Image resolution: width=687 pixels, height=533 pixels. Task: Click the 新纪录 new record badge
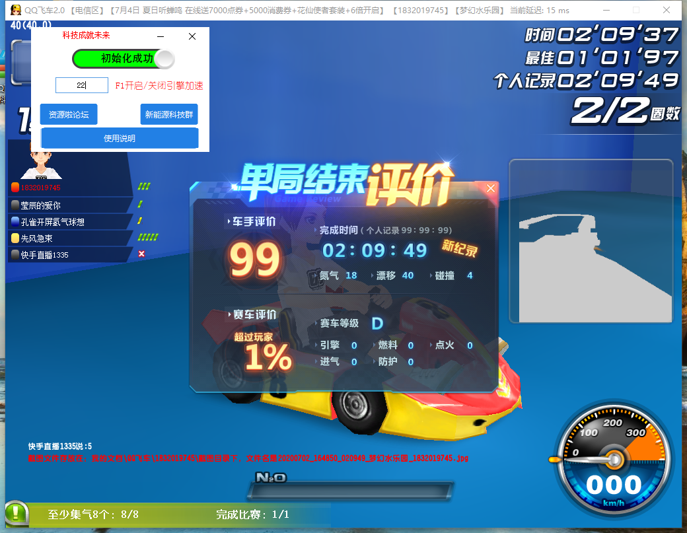[x=459, y=248]
